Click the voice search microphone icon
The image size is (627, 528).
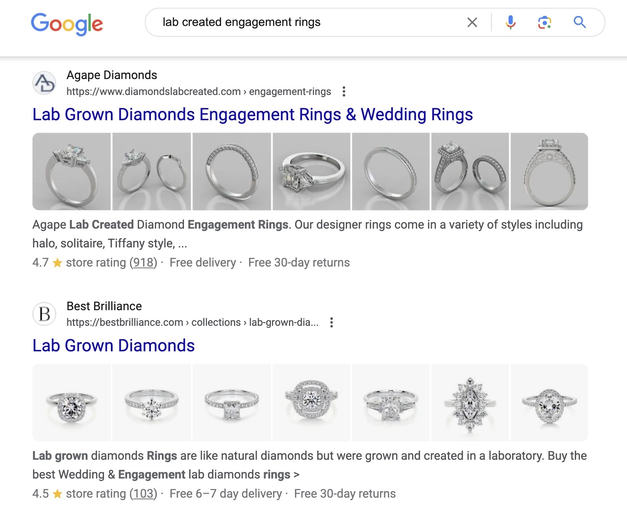click(x=510, y=22)
